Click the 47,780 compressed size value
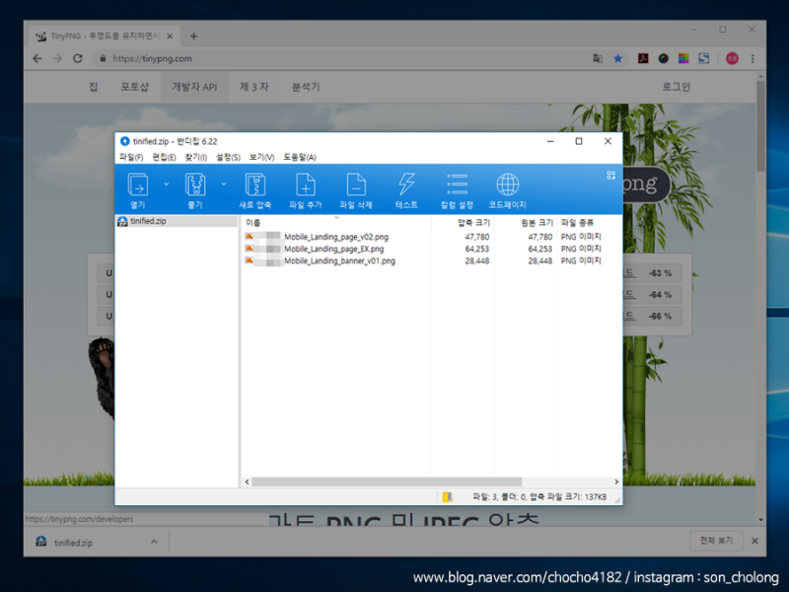 click(477, 237)
